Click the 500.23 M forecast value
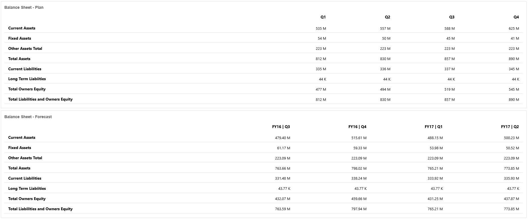Image resolution: width=528 pixels, height=219 pixels. pyautogui.click(x=512, y=138)
